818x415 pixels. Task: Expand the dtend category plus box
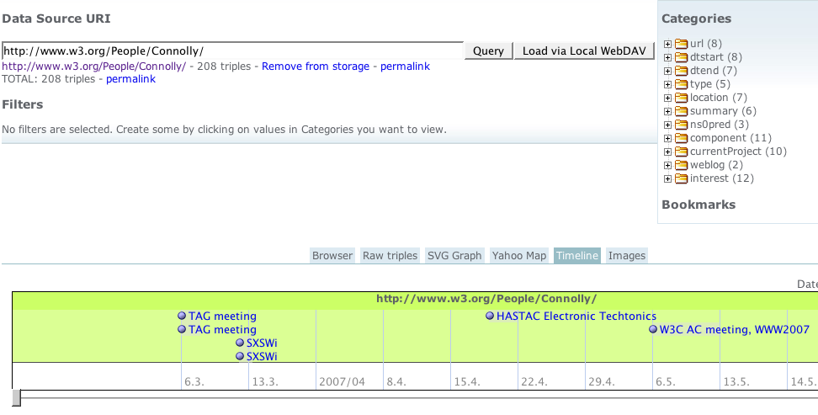coord(668,71)
